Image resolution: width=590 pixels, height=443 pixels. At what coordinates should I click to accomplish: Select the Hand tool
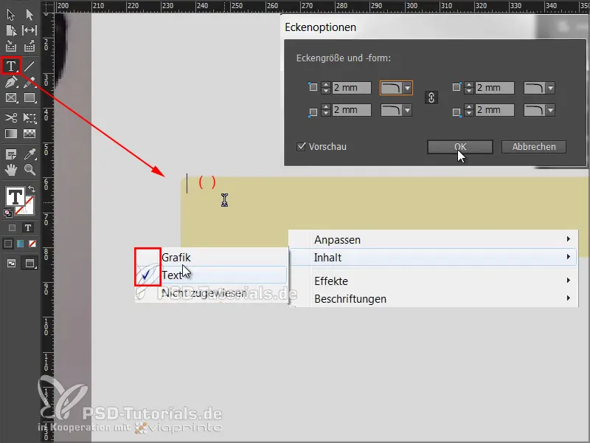point(11,170)
